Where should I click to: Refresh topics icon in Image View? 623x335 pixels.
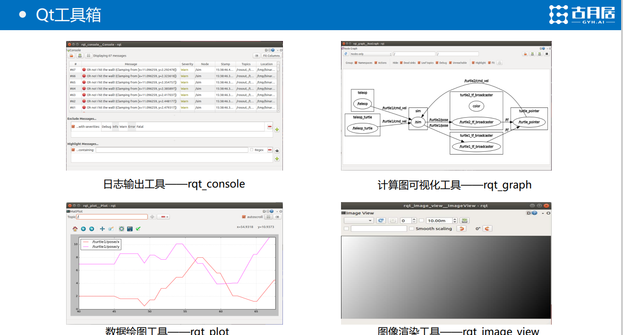coord(381,221)
